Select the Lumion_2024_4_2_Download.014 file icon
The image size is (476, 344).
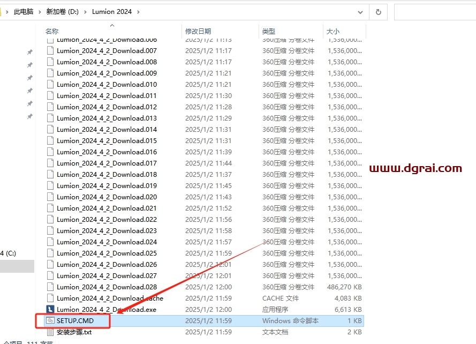pos(50,129)
